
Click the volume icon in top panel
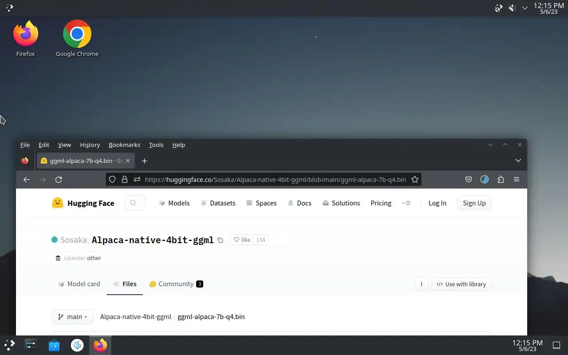pyautogui.click(x=512, y=8)
